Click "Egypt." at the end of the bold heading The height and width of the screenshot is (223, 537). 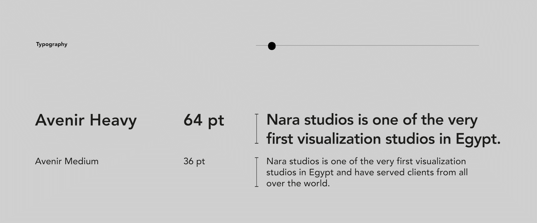[478, 139]
